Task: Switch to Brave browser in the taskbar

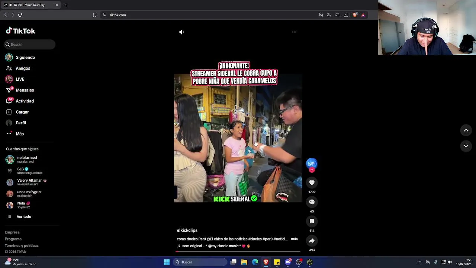Action: (x=266, y=262)
